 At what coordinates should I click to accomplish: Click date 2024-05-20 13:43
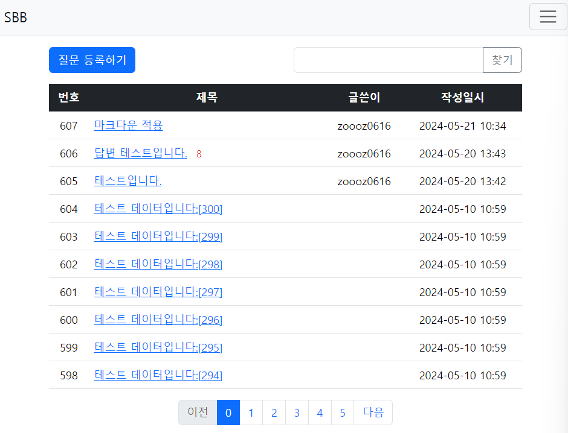click(463, 154)
